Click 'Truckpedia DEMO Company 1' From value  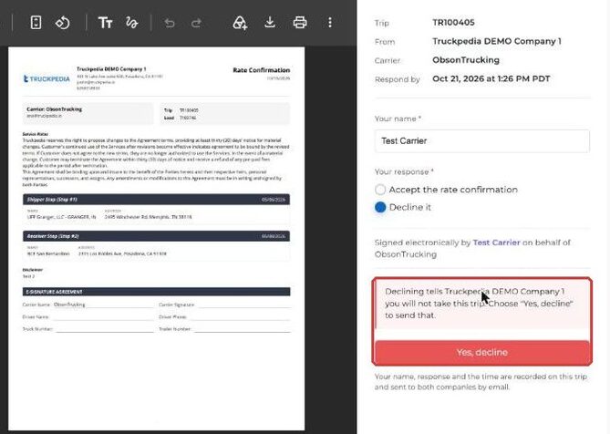pos(497,41)
